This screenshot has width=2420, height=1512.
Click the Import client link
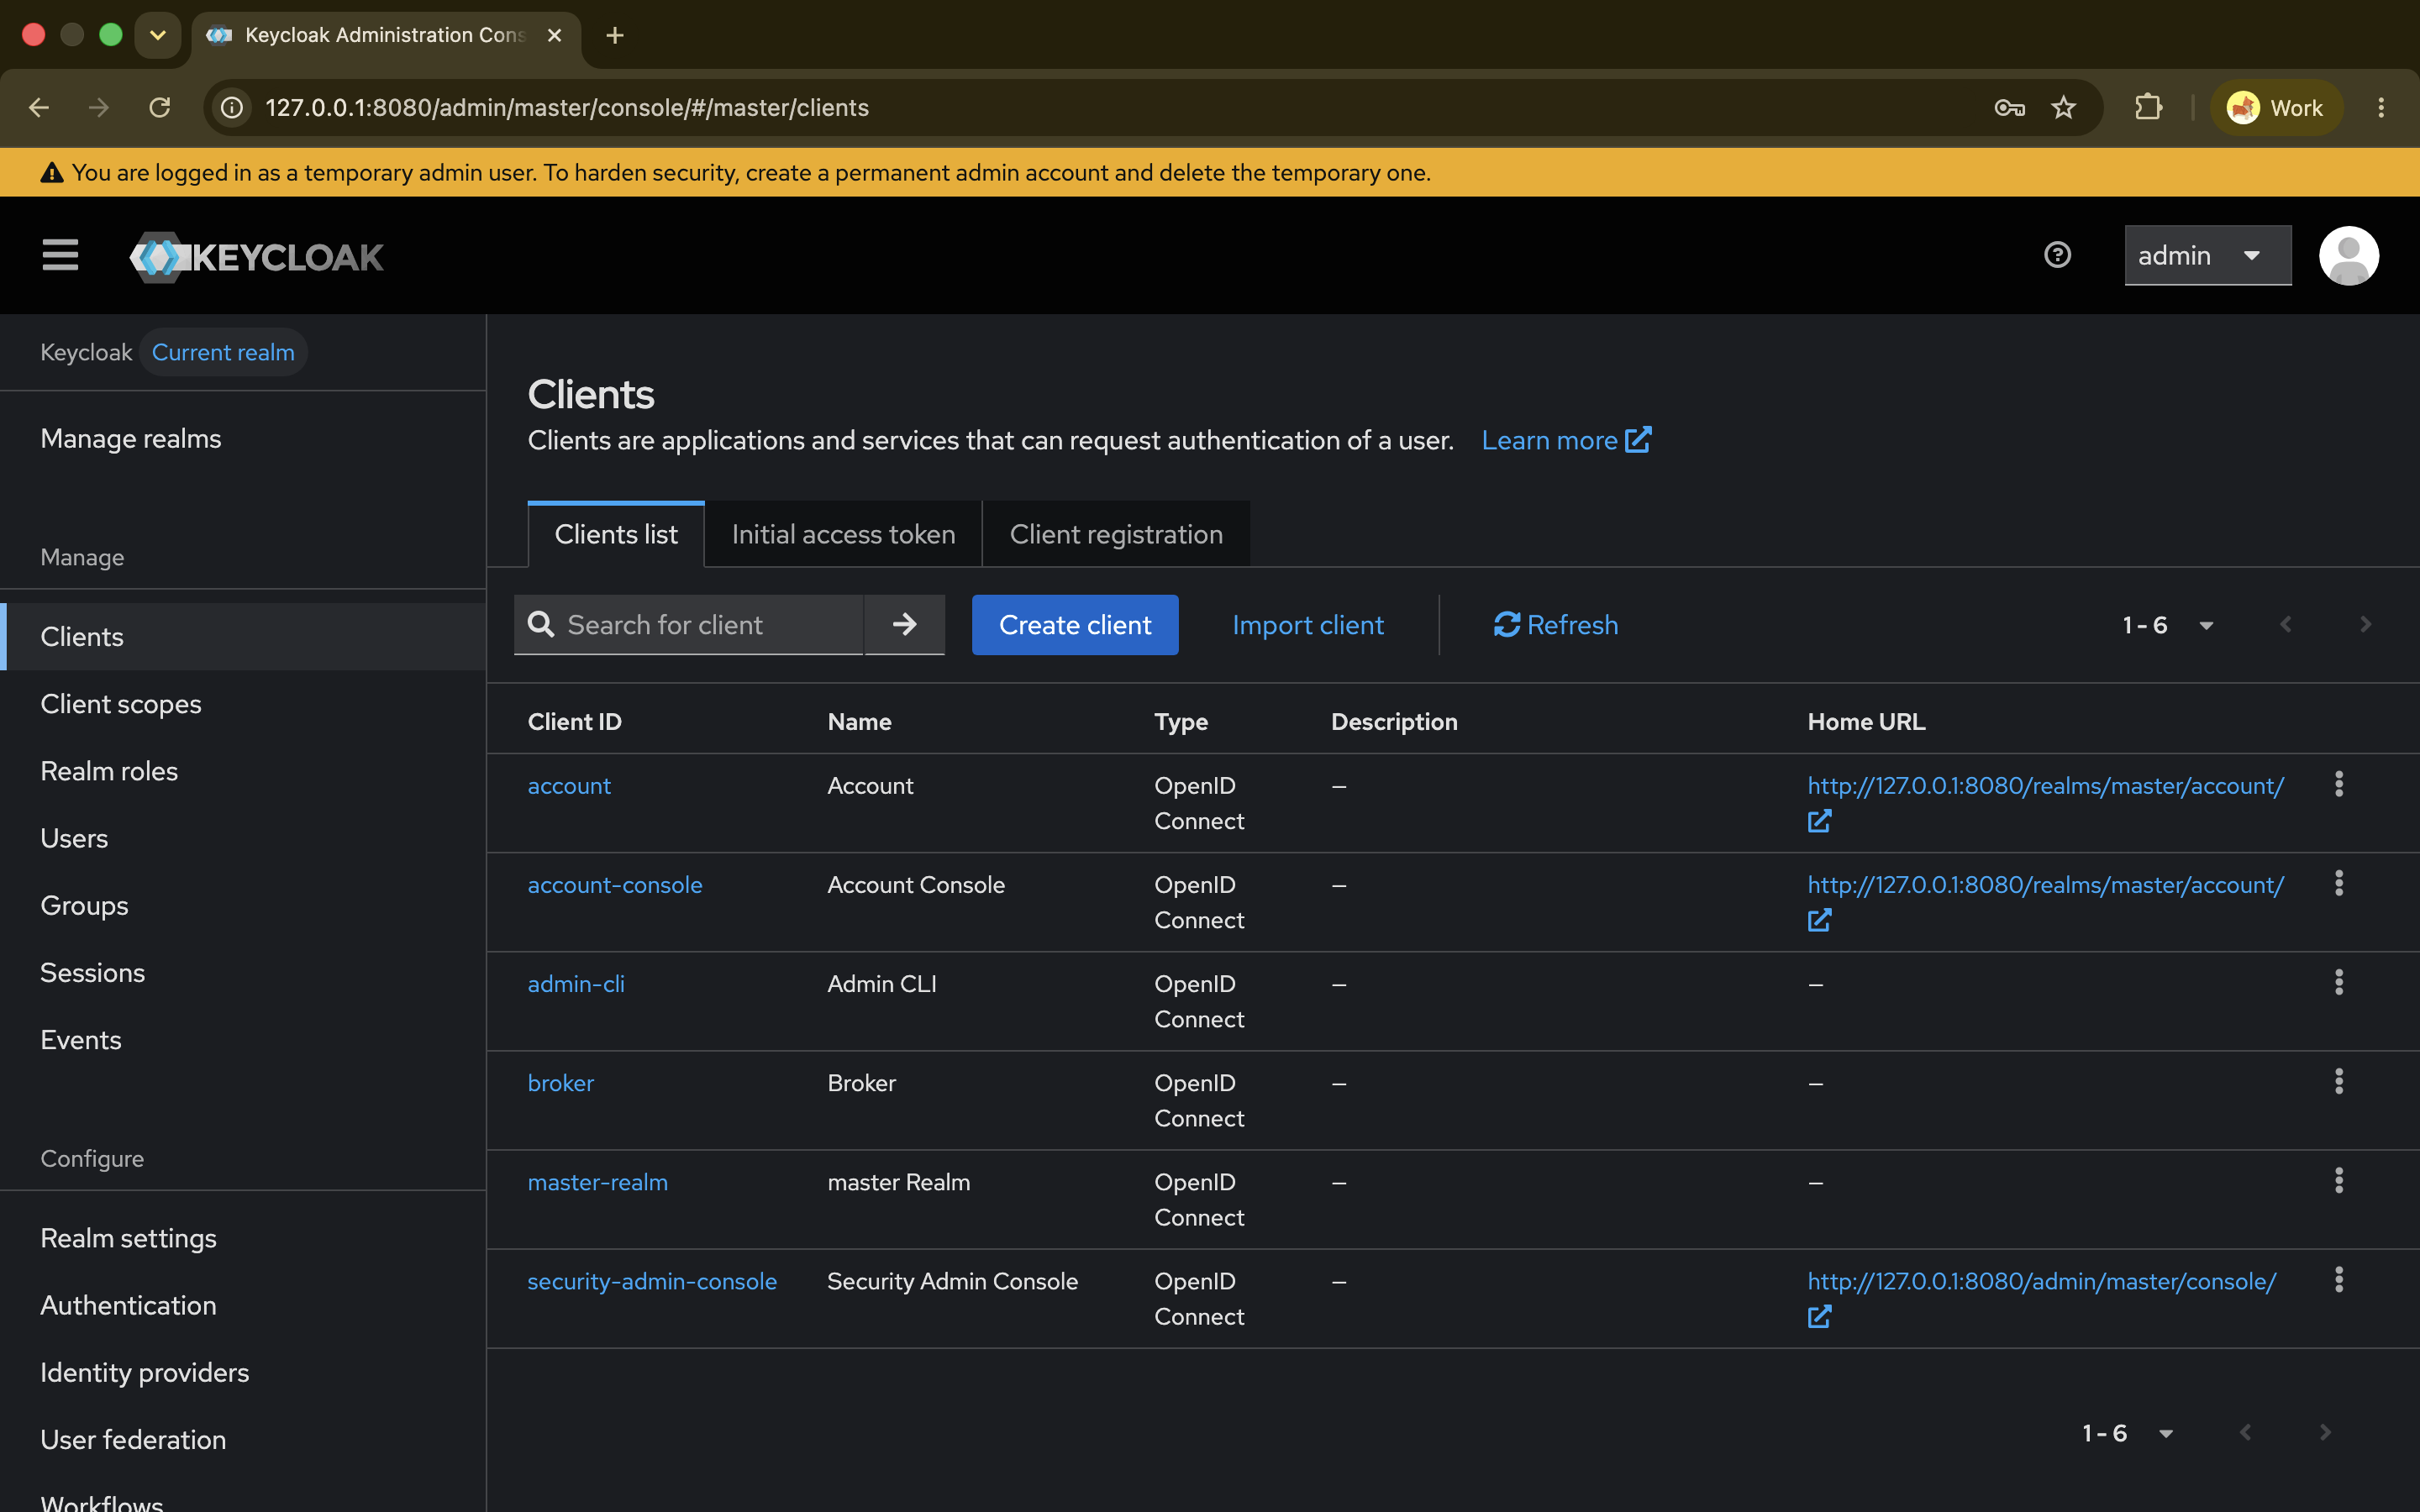pos(1308,625)
